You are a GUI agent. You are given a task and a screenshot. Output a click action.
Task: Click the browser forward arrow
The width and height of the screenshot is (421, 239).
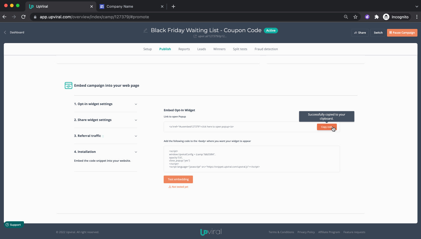pyautogui.click(x=14, y=17)
